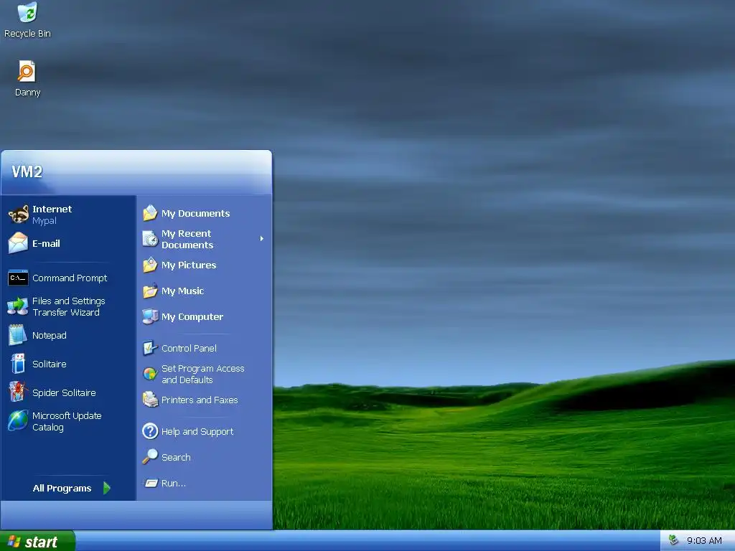Choose Command Prompt label
This screenshot has width=735, height=551.
pos(70,278)
